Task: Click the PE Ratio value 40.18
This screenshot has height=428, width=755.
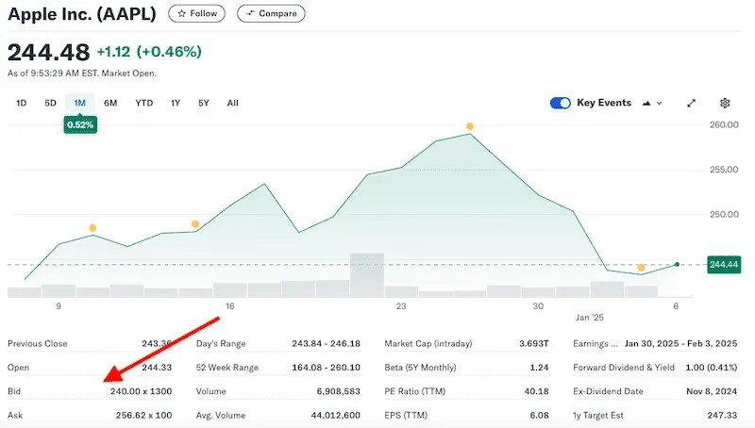Action: point(536,391)
